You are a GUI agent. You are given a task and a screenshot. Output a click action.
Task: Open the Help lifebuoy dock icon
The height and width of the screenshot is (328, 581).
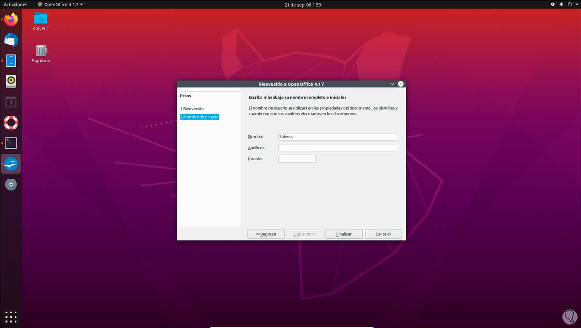click(11, 122)
